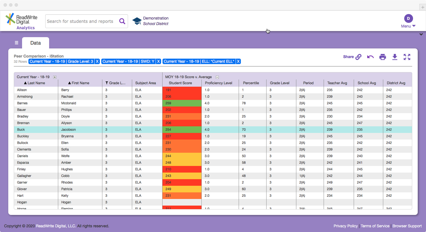
Task: Collapse the MOY 18-19 Score v. Average group
Action: (217, 77)
